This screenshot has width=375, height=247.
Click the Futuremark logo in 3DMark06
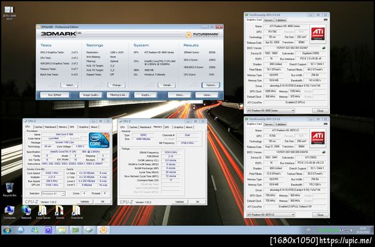[x=202, y=34]
